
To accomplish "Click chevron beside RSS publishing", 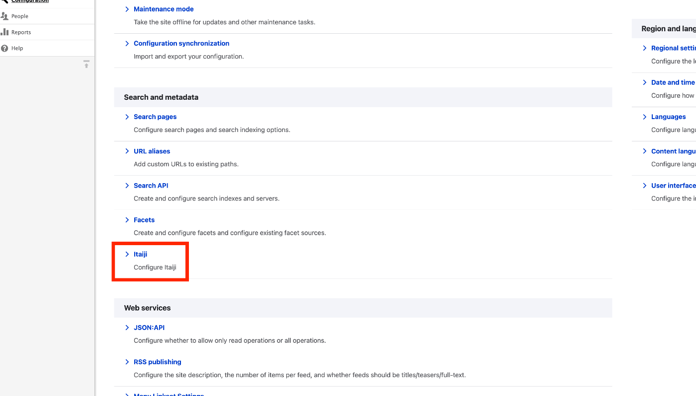I will (127, 362).
